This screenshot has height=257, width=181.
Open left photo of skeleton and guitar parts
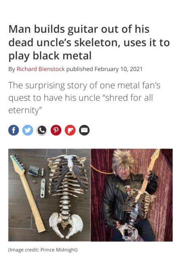point(49,195)
